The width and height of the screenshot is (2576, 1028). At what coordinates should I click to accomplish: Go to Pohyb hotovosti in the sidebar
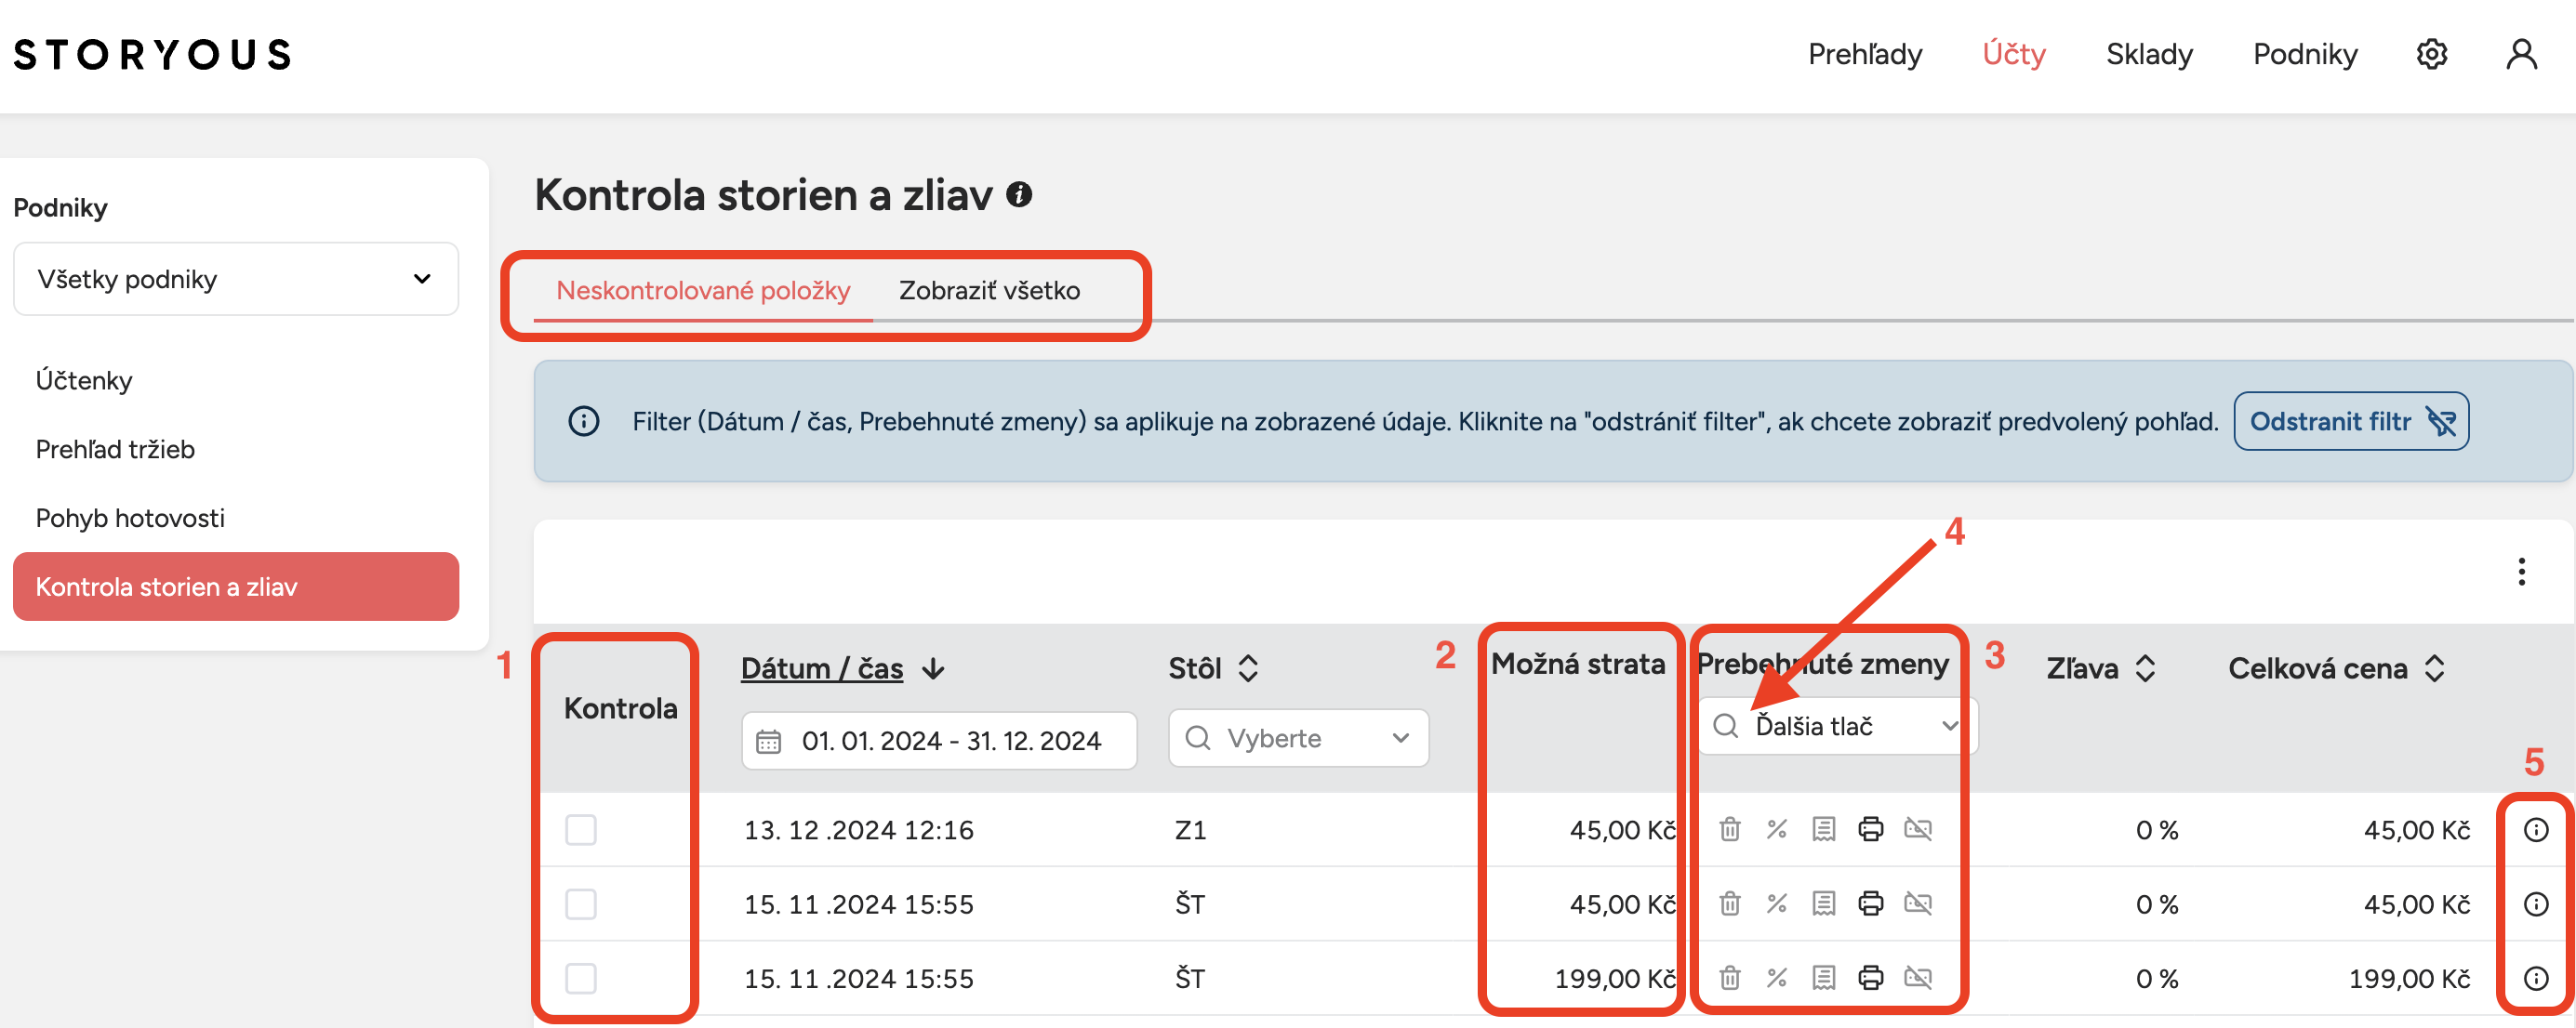coord(130,518)
